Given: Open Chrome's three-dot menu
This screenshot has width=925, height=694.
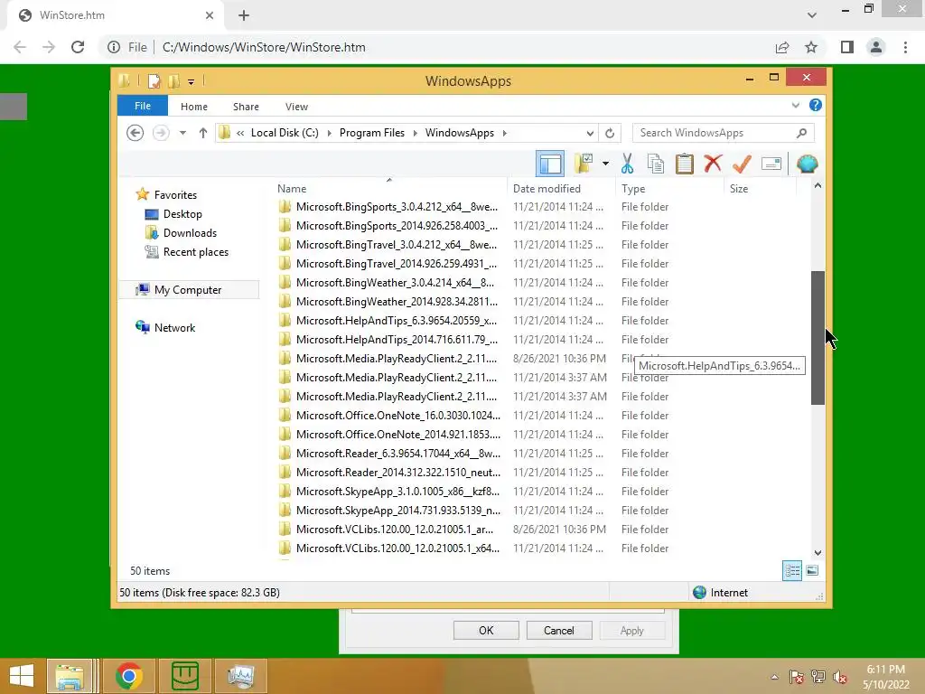Looking at the screenshot, I should coord(905,47).
